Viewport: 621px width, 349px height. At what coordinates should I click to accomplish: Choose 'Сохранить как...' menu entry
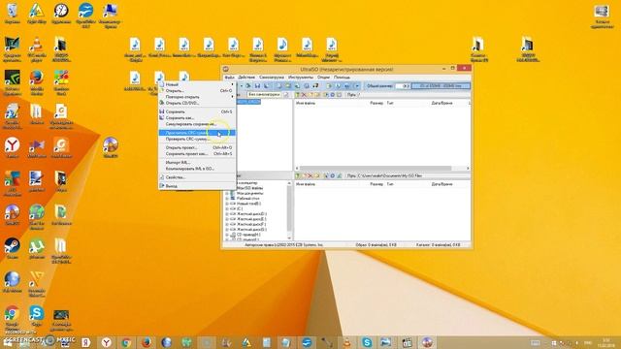tap(197, 118)
